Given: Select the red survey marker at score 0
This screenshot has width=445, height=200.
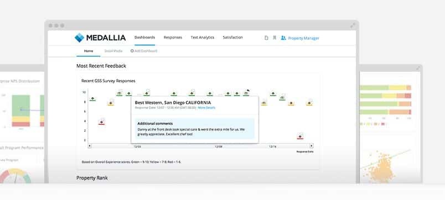Looking at the screenshot, I should point(300,137).
